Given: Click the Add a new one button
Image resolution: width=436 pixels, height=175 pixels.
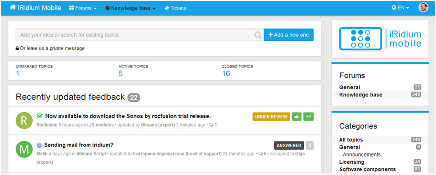Looking at the screenshot, I should pos(289,35).
